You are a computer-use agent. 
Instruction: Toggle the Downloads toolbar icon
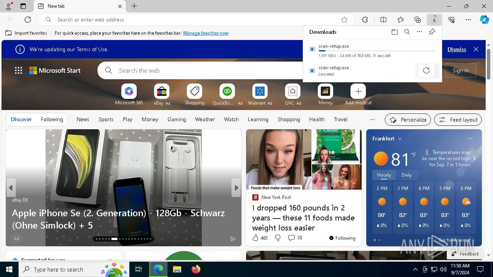click(x=434, y=20)
